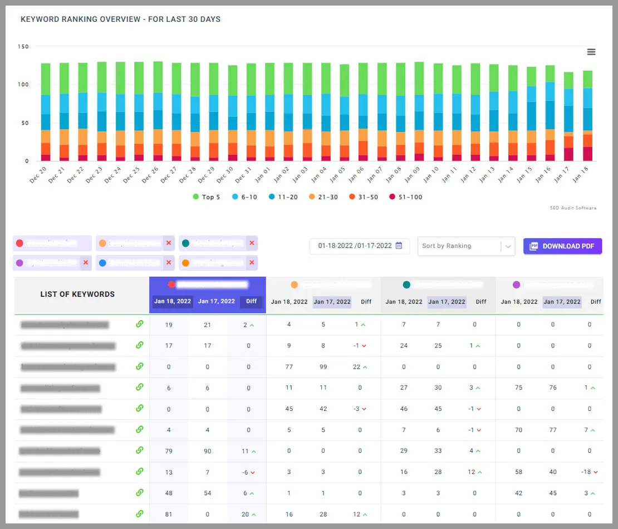This screenshot has height=529, width=618.
Task: Open the Sort by Ranking dropdown
Action: [466, 246]
